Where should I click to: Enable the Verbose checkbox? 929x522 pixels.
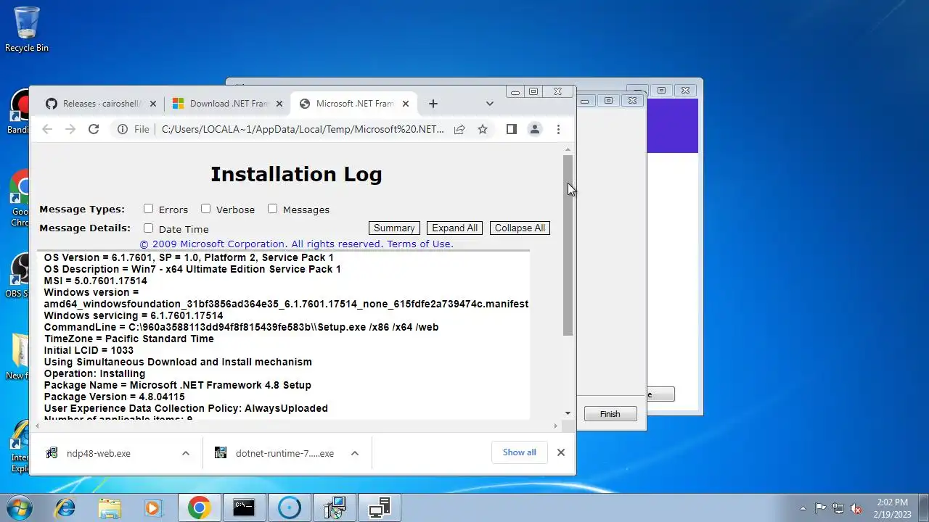pos(206,209)
